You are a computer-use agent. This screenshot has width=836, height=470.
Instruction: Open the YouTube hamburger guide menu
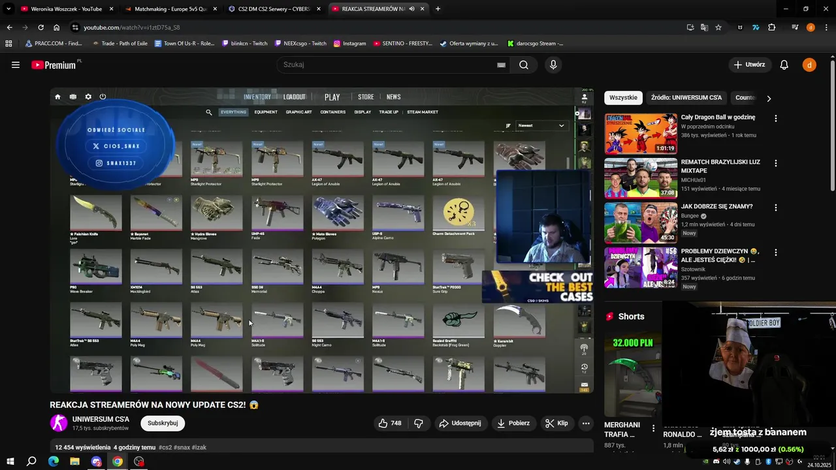click(16, 65)
